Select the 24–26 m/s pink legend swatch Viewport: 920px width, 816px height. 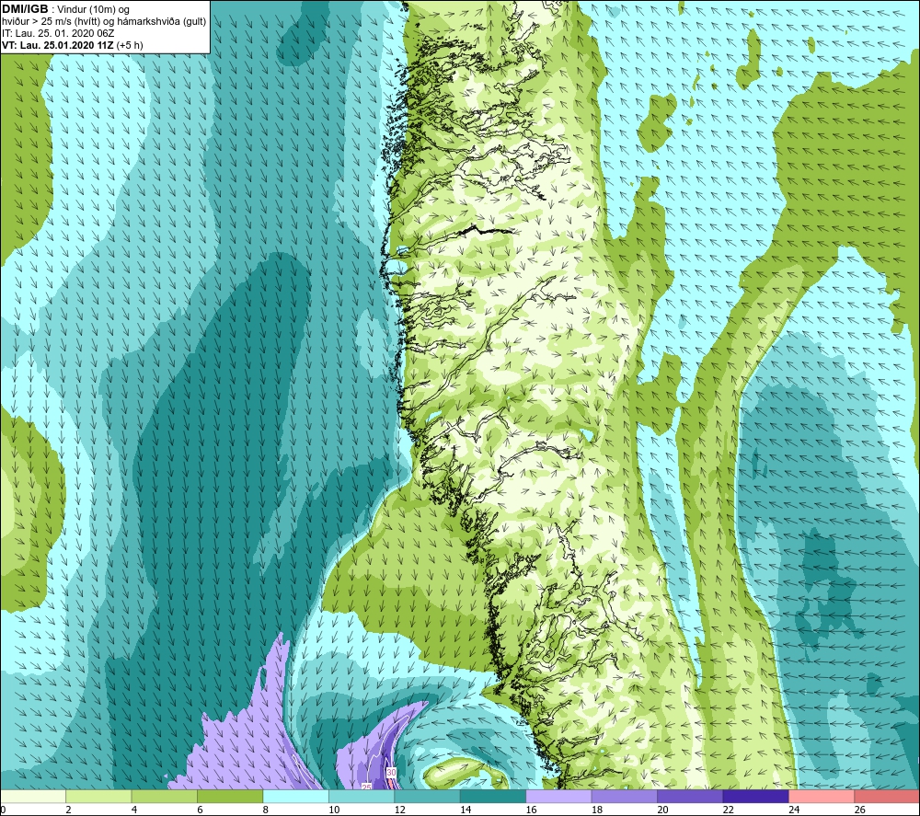[822, 797]
